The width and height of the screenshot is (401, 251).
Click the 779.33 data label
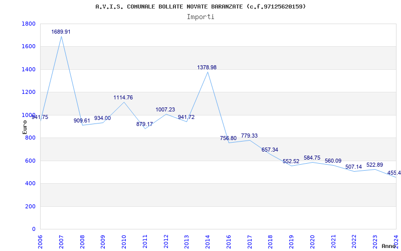click(249, 136)
